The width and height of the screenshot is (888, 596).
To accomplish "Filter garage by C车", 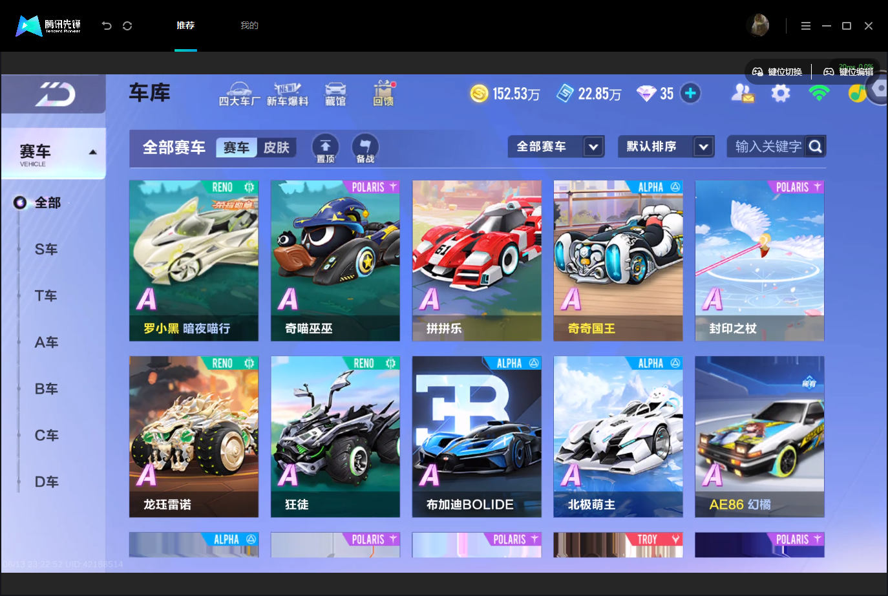I will 47,436.
